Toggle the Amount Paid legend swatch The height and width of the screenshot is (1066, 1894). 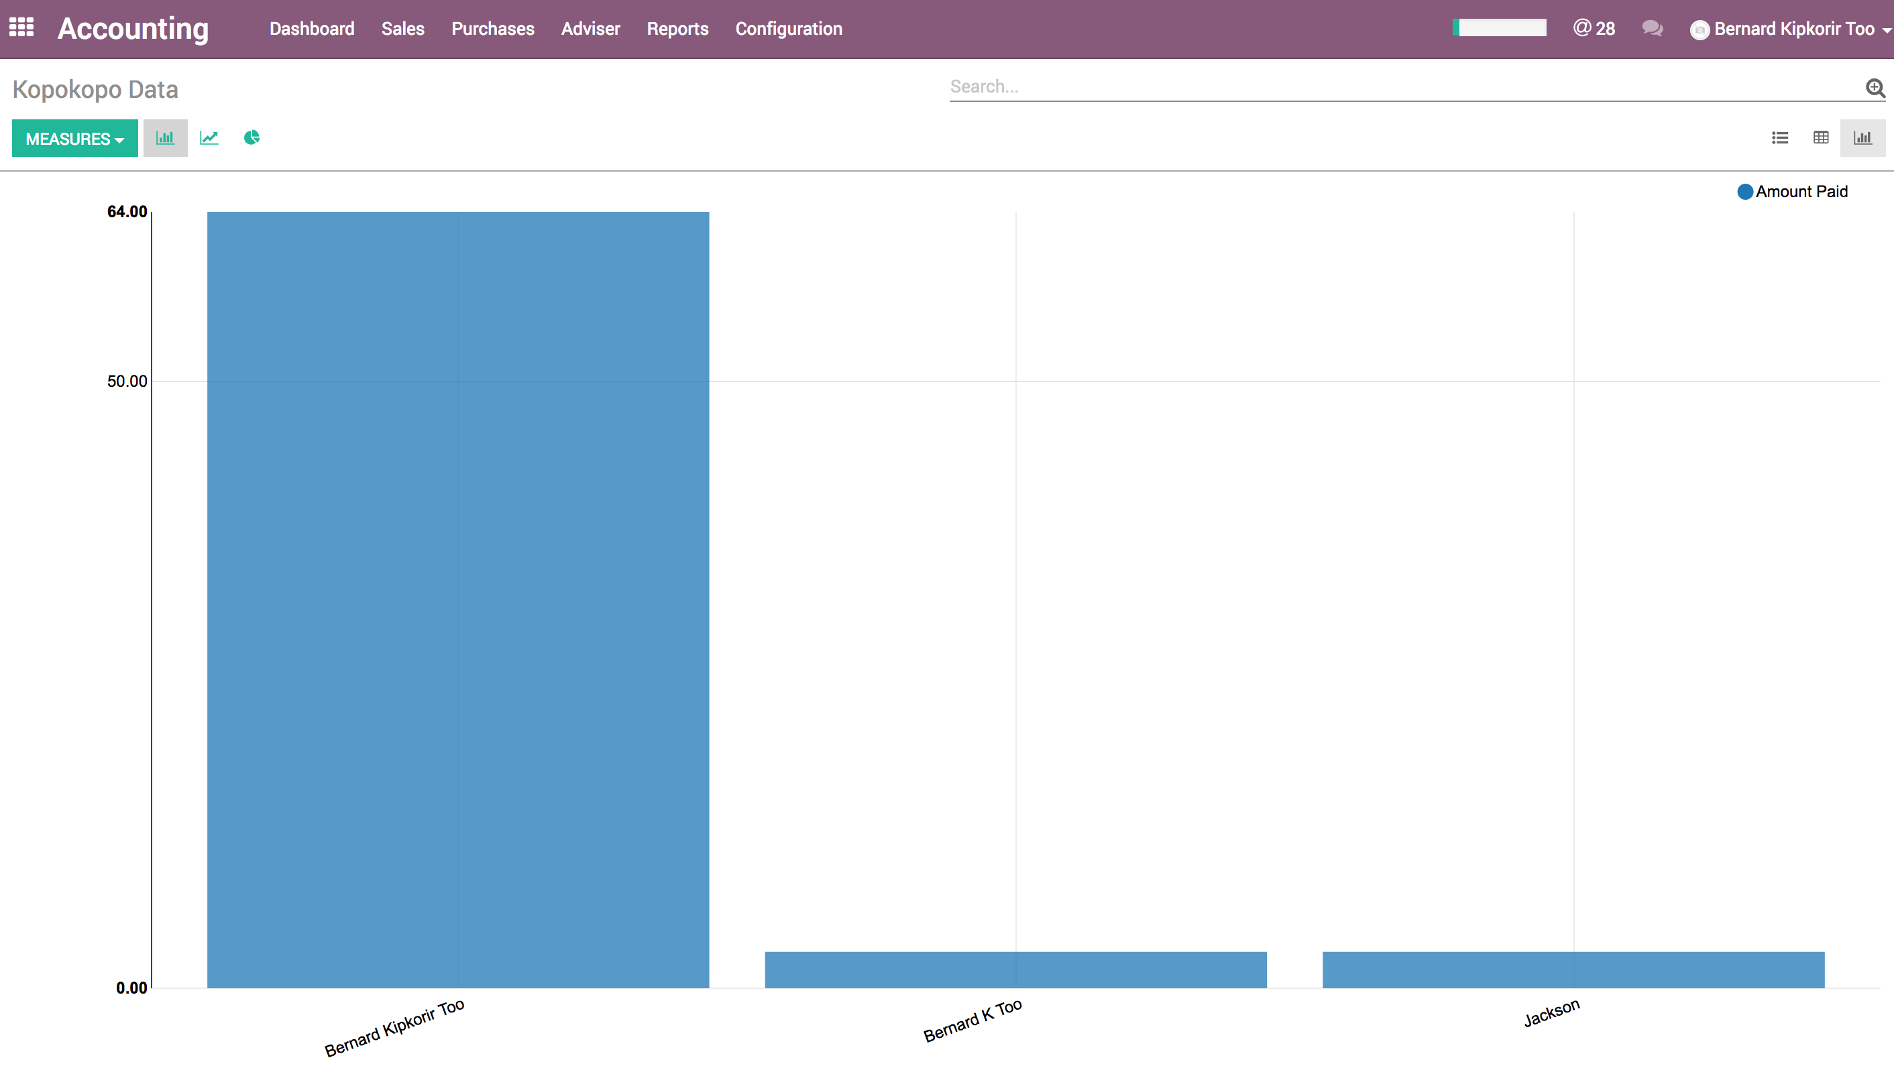[1744, 192]
